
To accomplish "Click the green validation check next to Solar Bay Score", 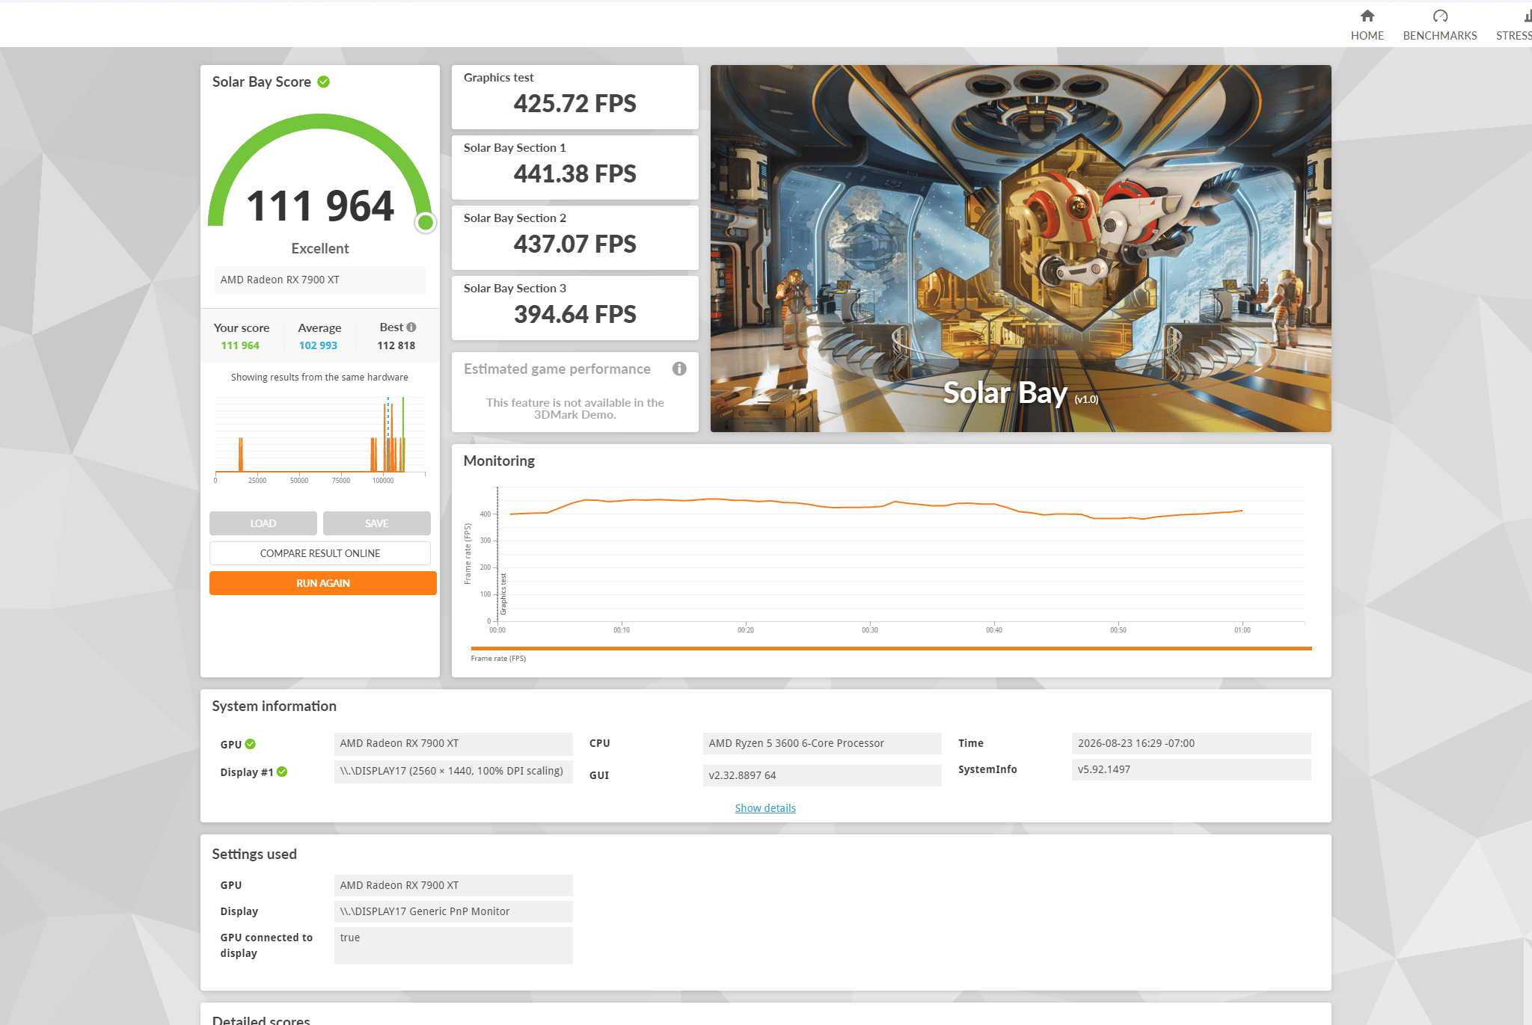I will 324,81.
